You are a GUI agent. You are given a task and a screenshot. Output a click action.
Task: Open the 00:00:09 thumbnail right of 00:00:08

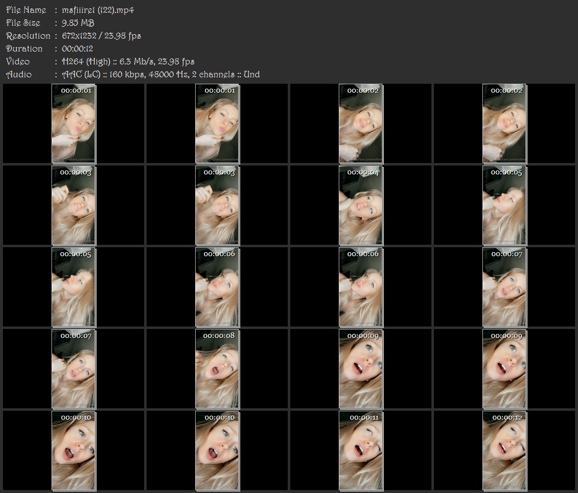coord(361,369)
